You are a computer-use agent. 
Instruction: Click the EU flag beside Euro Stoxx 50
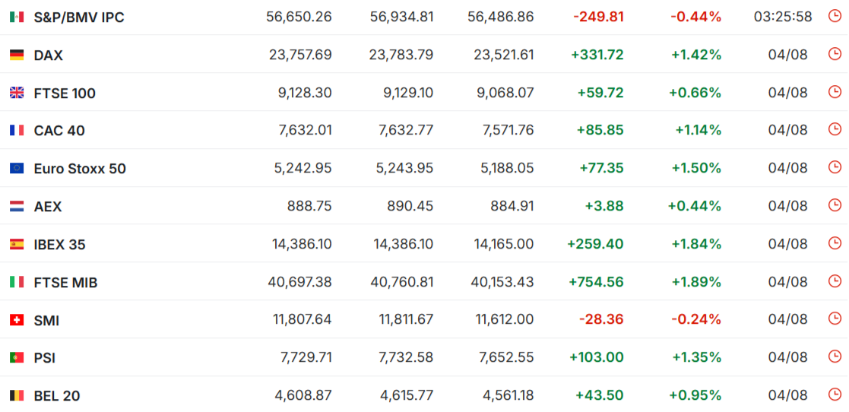click(17, 169)
